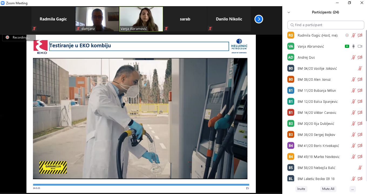Click muted mic icon for Andrej Dus
The height and width of the screenshot is (194, 367).
(x=353, y=57)
